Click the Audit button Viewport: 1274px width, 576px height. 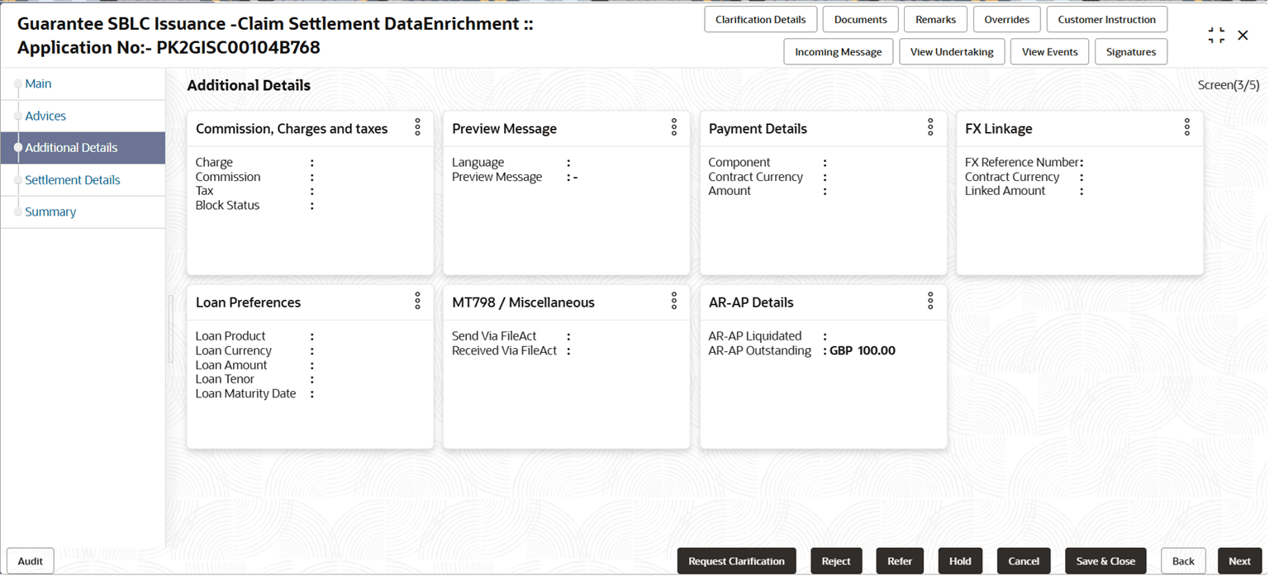pos(31,561)
